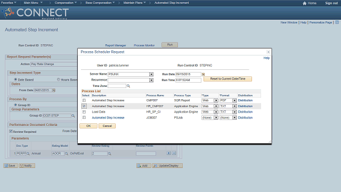Screen dimensions: 341x192
Task: Click Automated Step Increment breadcrumb
Action: tap(172, 3)
